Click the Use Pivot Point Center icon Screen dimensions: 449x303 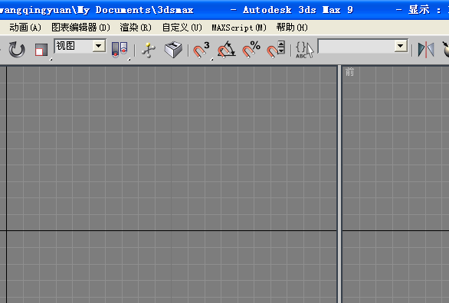point(120,50)
